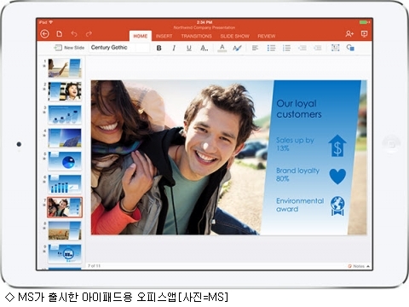Select the globe award icon on slide

(x=337, y=206)
